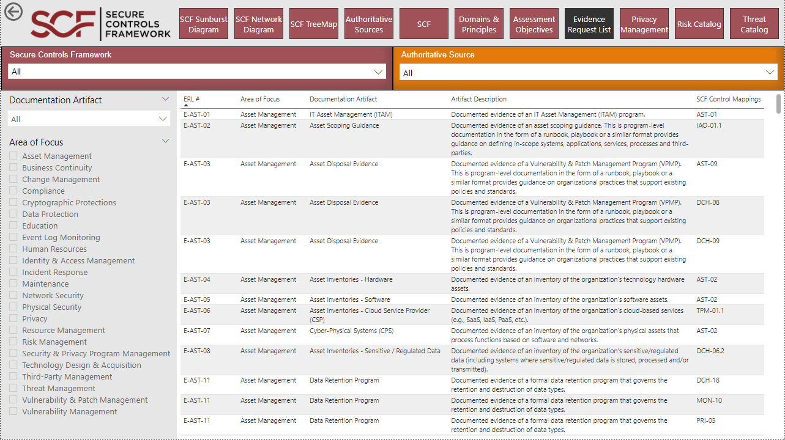This screenshot has width=785, height=440.
Task: Check the Asset Management filter
Action: [13, 156]
